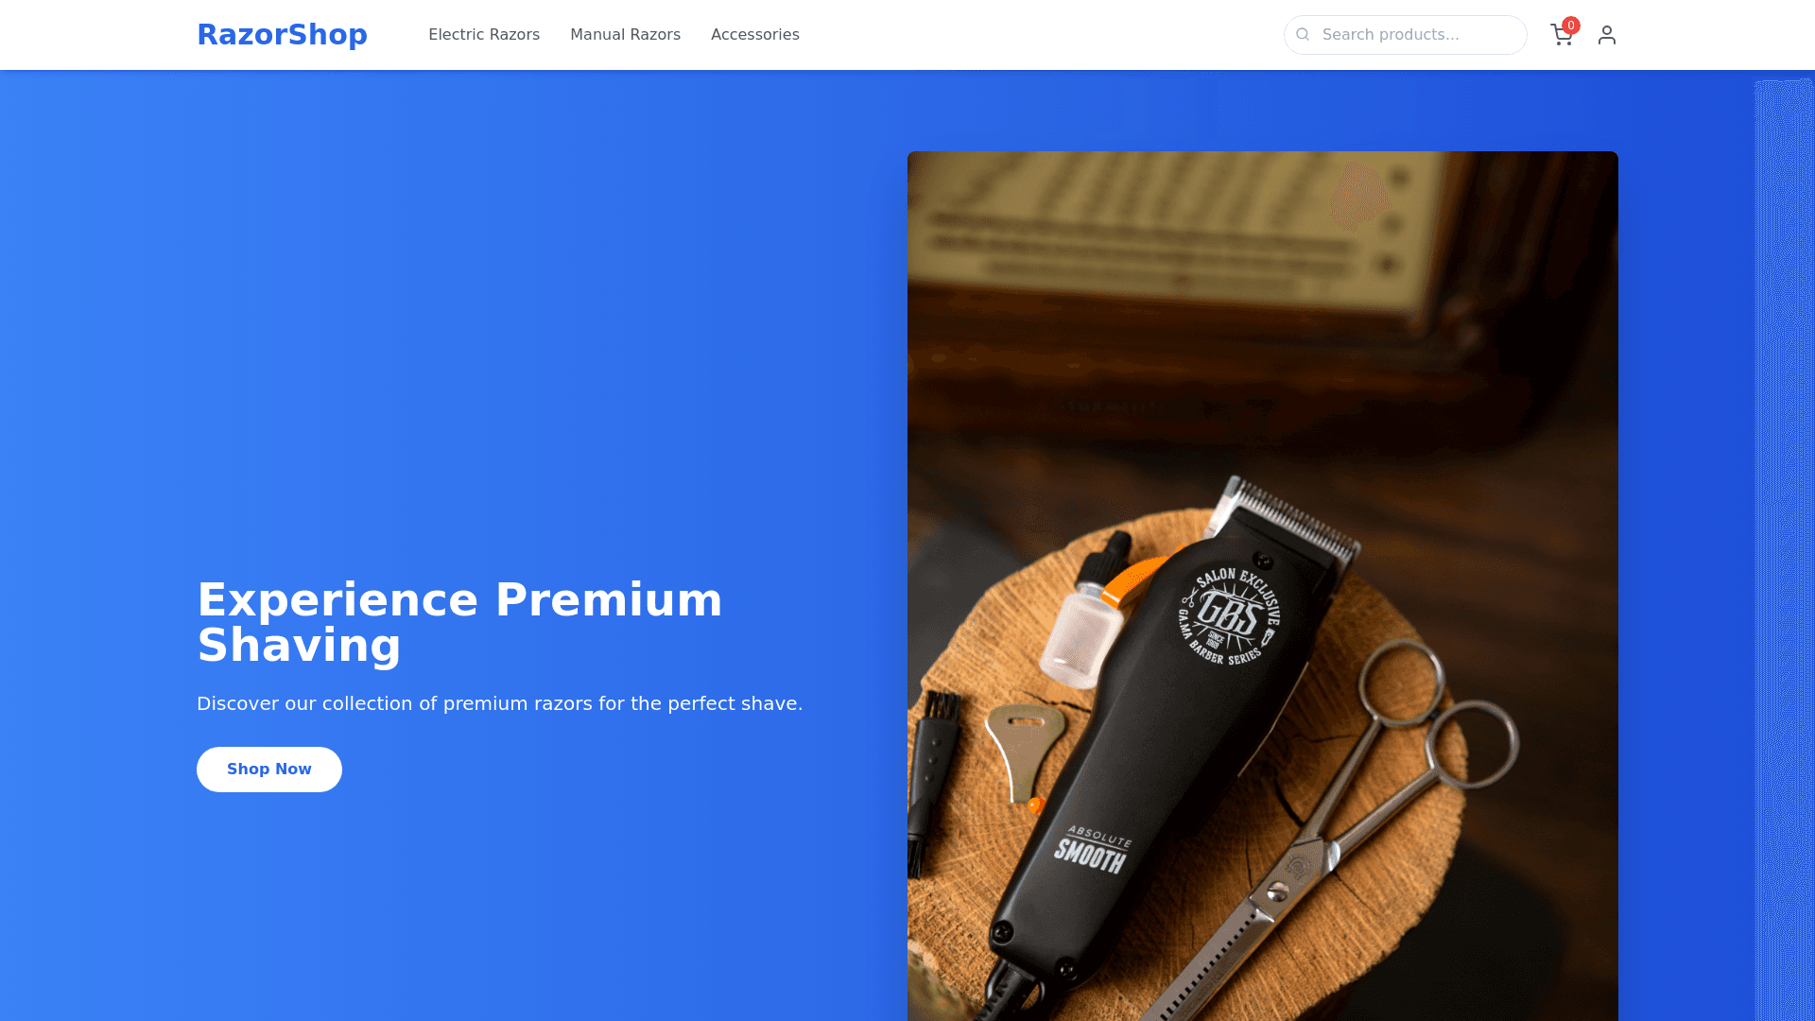Select Accessories in the navigation
This screenshot has width=1815, height=1021.
pyautogui.click(x=755, y=35)
